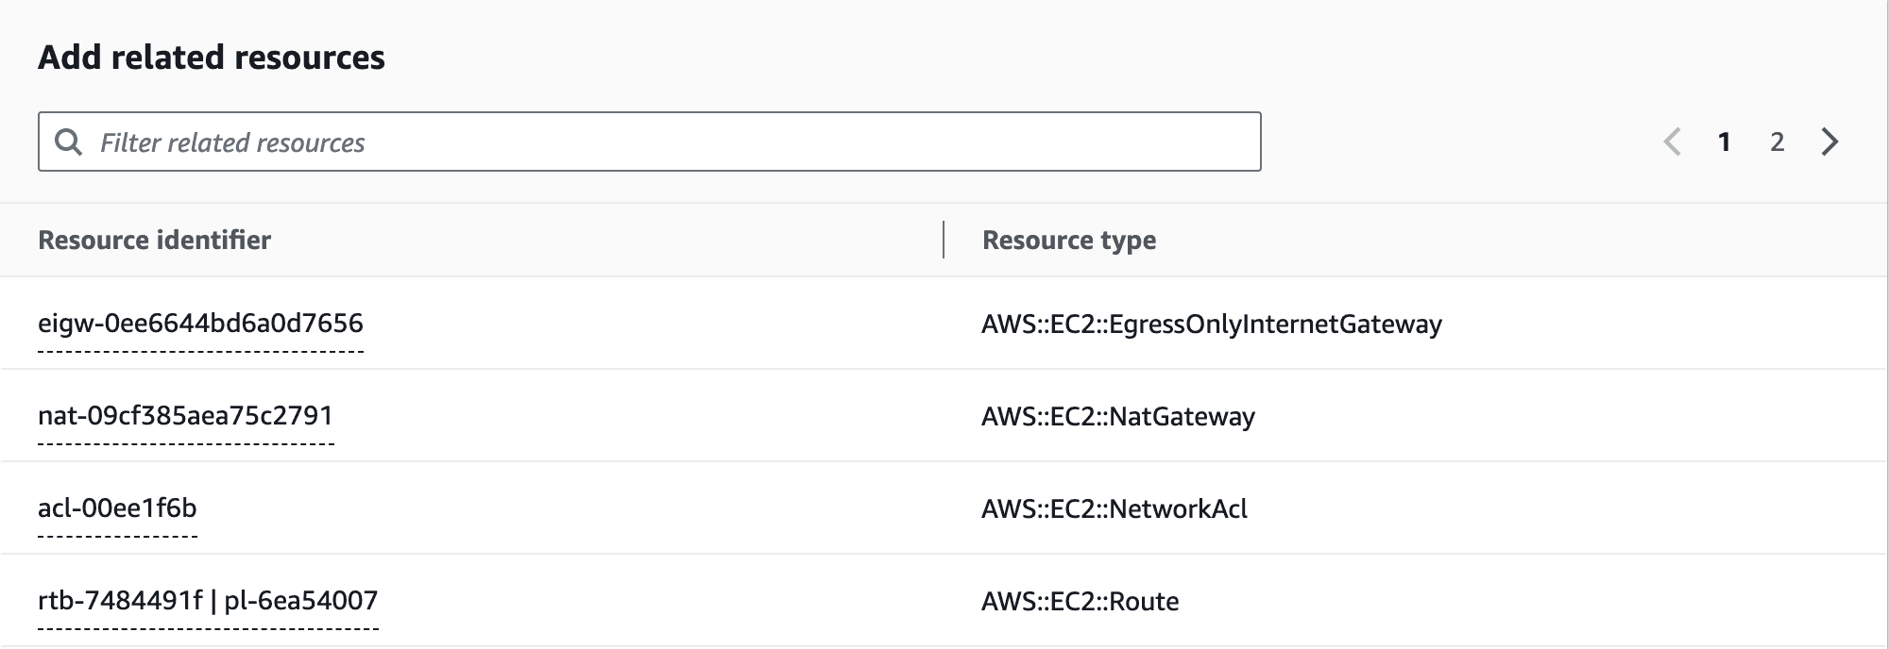Go to the previous page using left chevron

1672,142
